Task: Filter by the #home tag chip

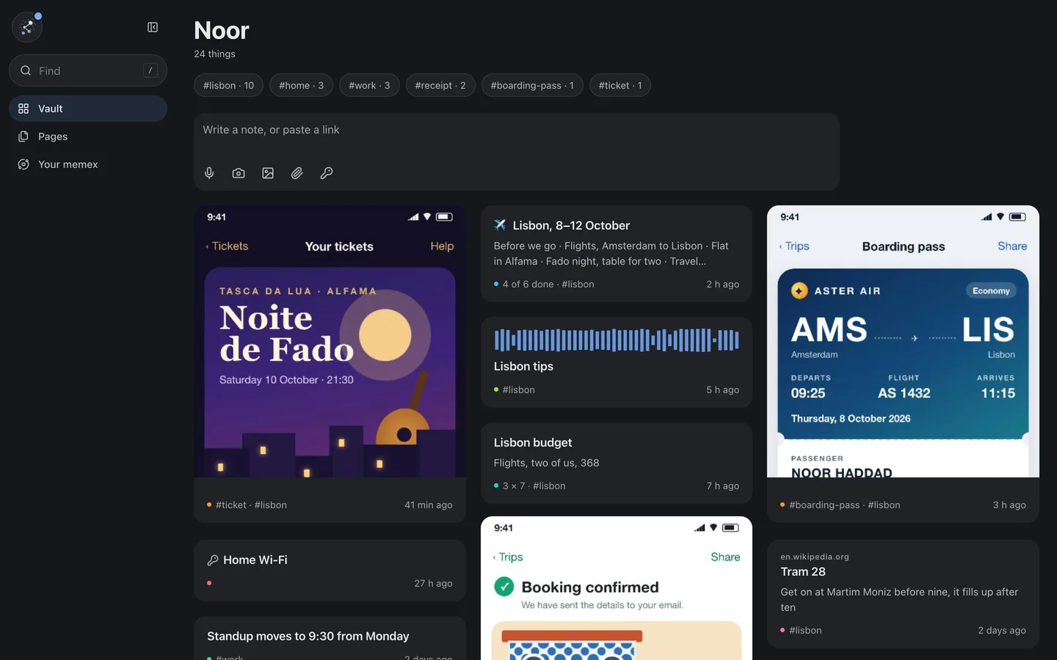Action: pyautogui.click(x=301, y=85)
